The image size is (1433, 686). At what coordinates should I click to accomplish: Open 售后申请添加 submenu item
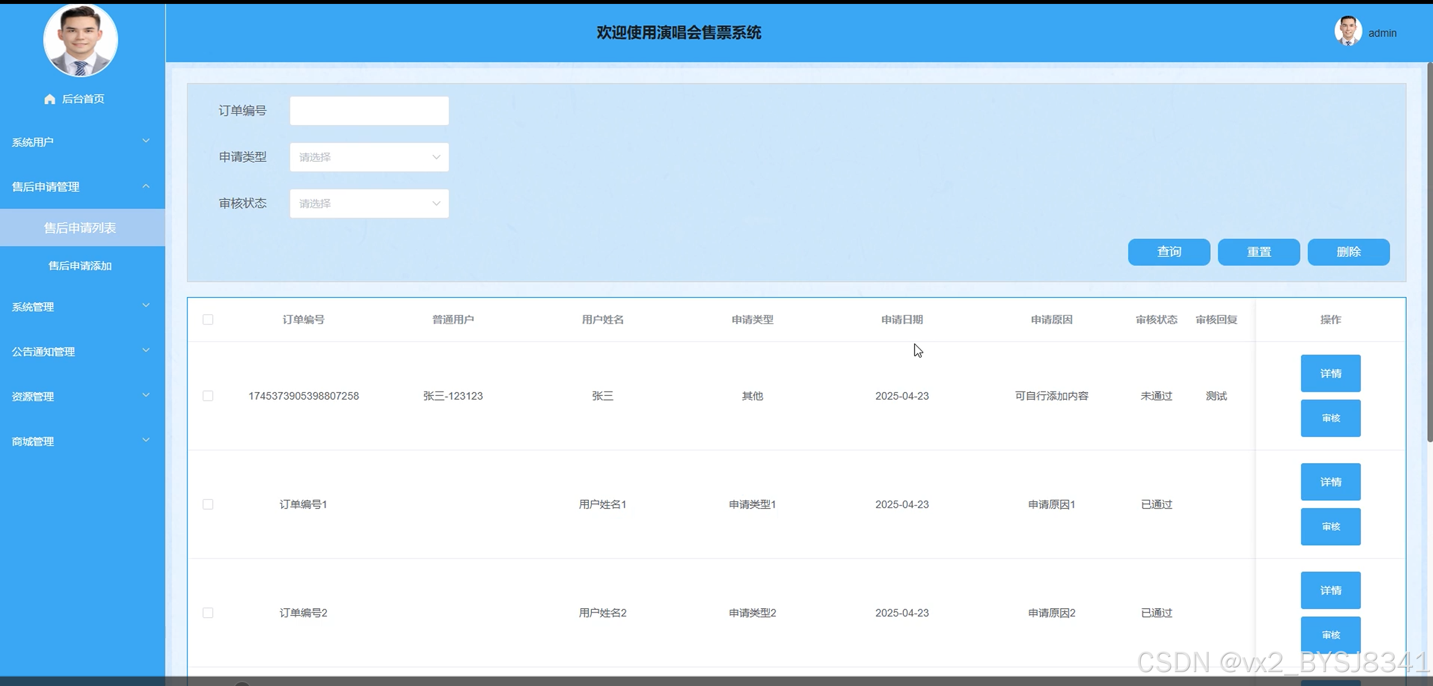(80, 266)
